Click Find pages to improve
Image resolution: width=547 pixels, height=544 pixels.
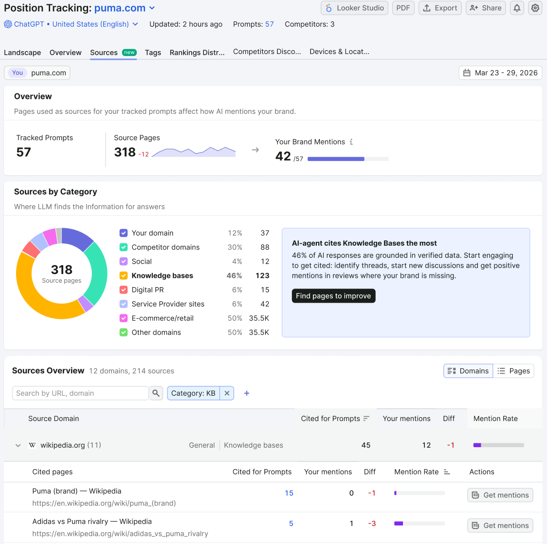(333, 296)
